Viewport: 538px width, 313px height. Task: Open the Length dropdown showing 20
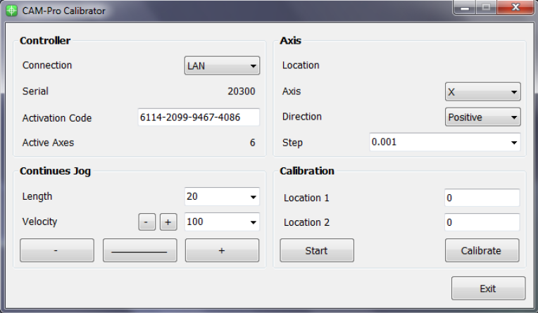pyautogui.click(x=222, y=196)
